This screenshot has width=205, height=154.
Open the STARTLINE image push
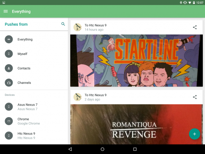point(136,60)
